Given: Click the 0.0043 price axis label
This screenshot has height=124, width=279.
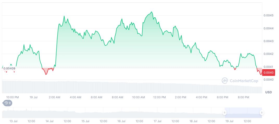Looking at the screenshot, I should click(268, 41).
